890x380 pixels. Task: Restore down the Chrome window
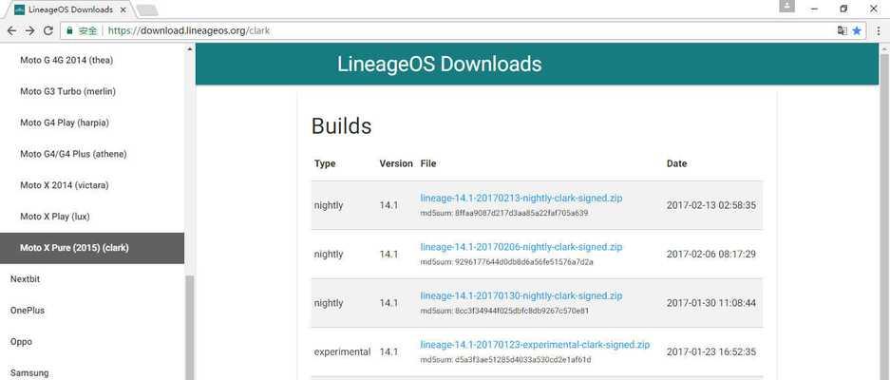843,9
